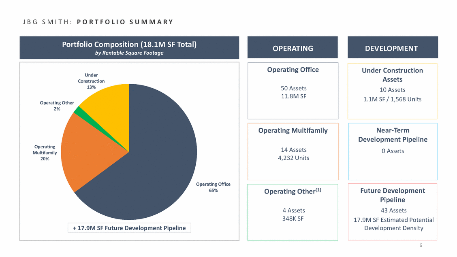The height and width of the screenshot is (257, 457).
Task: Select the 'Operating Other 2%' pie label
Action: pyautogui.click(x=57, y=106)
